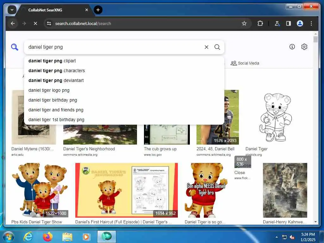Focus the address bar URL
This screenshot has height=243, width=324.
[x=83, y=23]
